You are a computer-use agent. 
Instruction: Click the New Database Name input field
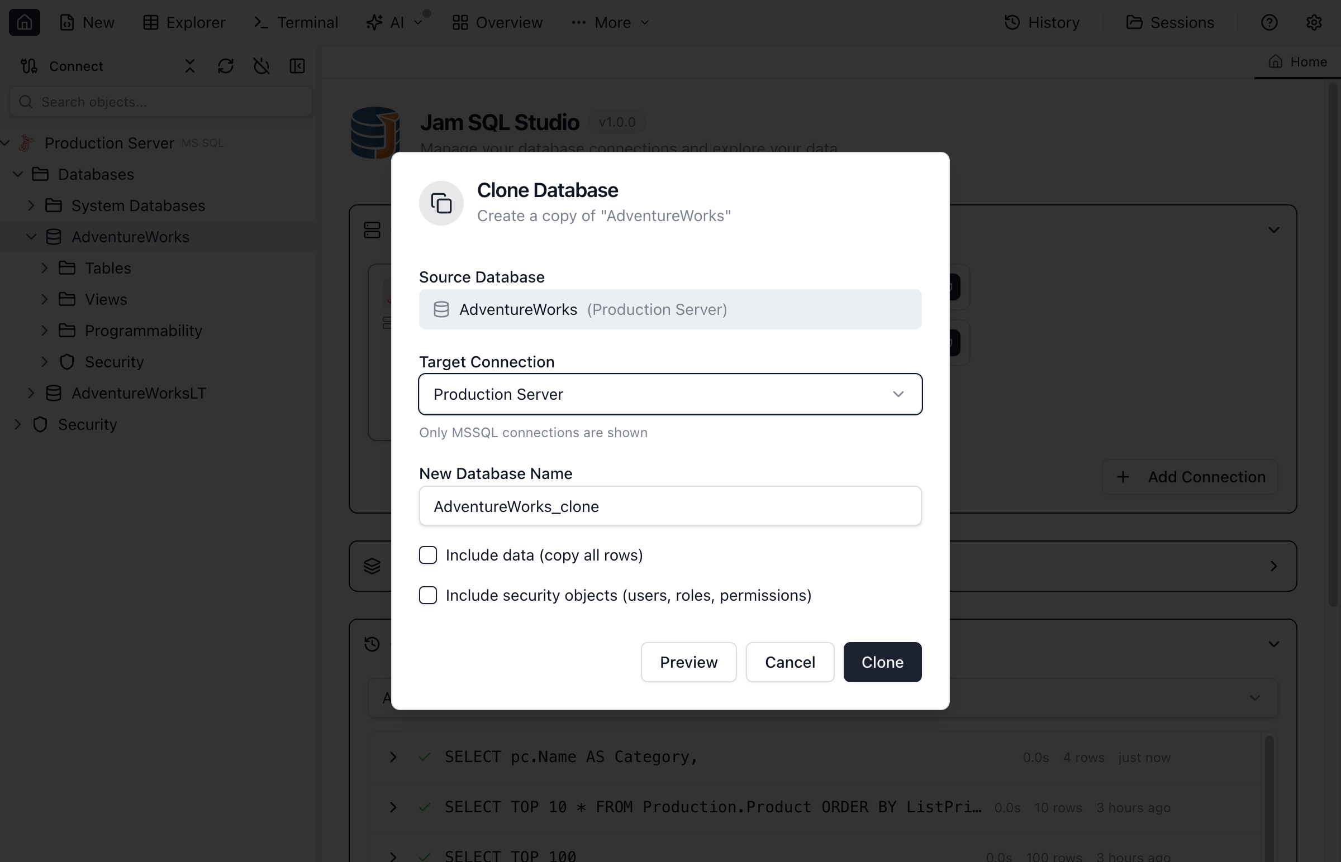[670, 506]
